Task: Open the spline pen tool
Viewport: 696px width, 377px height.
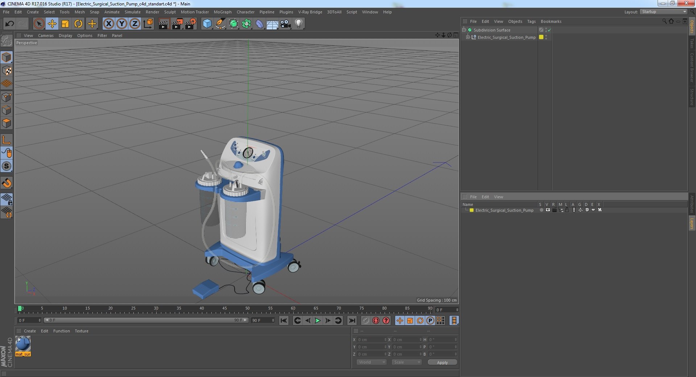Action: pyautogui.click(x=220, y=24)
